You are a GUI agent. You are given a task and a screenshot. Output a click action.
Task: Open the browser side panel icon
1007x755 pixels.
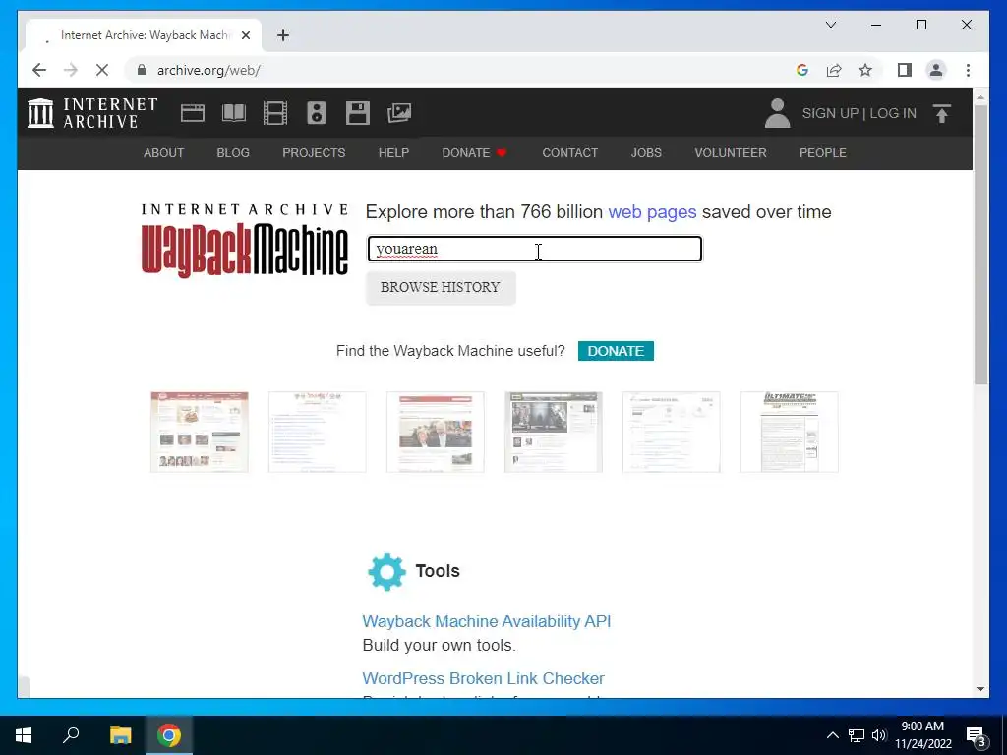coord(905,70)
